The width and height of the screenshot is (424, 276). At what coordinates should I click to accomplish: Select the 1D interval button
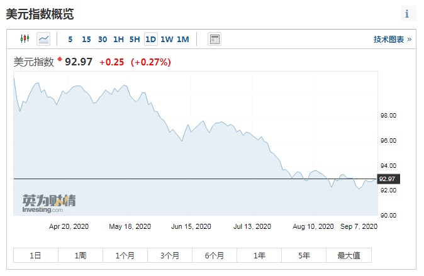150,39
